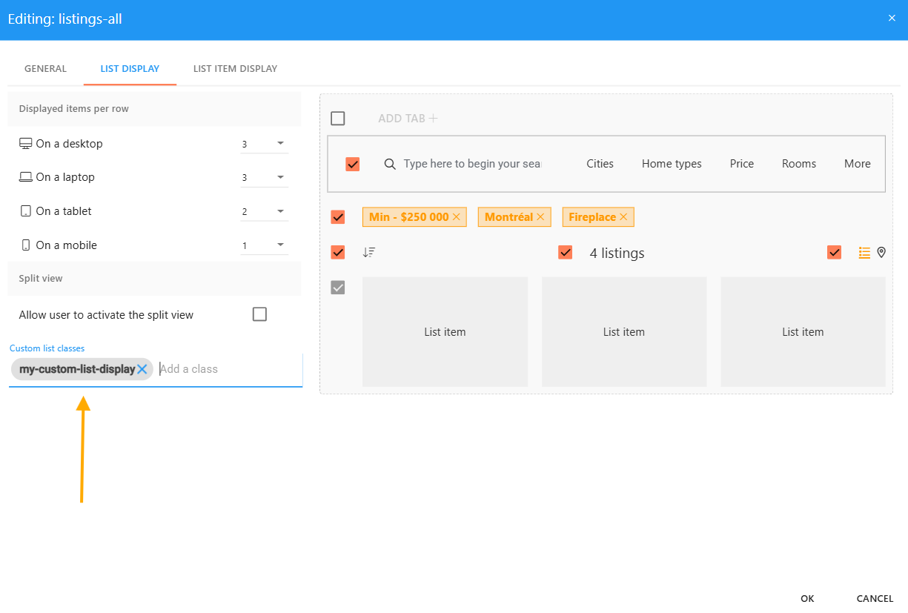Remove the Min - $250 000 filter tag
Viewport: 908px width, 613px height.
pyautogui.click(x=457, y=217)
